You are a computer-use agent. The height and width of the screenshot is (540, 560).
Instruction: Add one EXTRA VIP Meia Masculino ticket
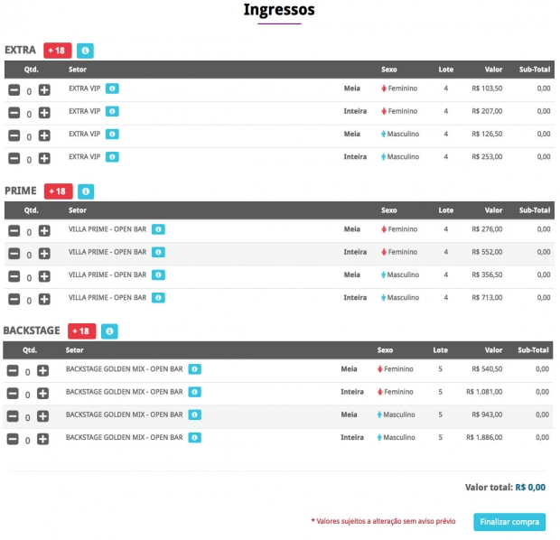(44, 135)
